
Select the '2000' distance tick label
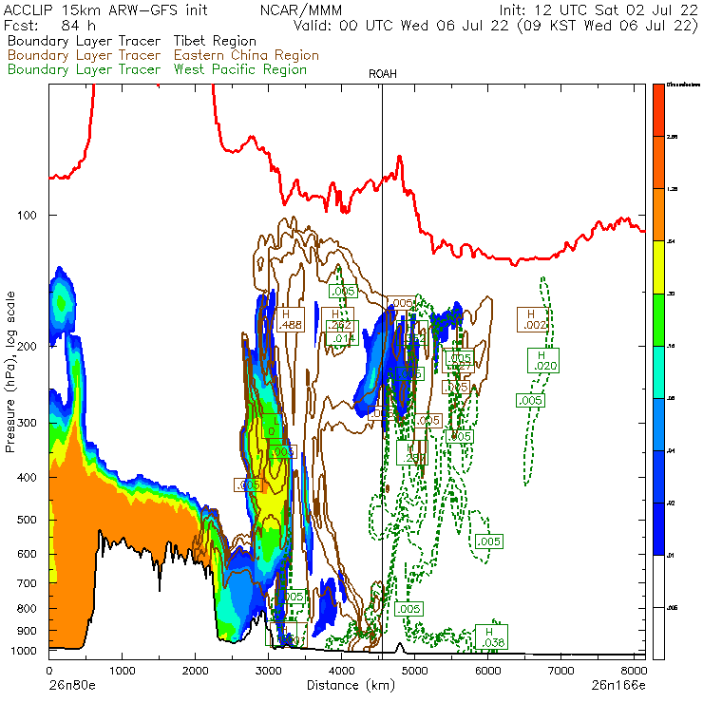(195, 671)
